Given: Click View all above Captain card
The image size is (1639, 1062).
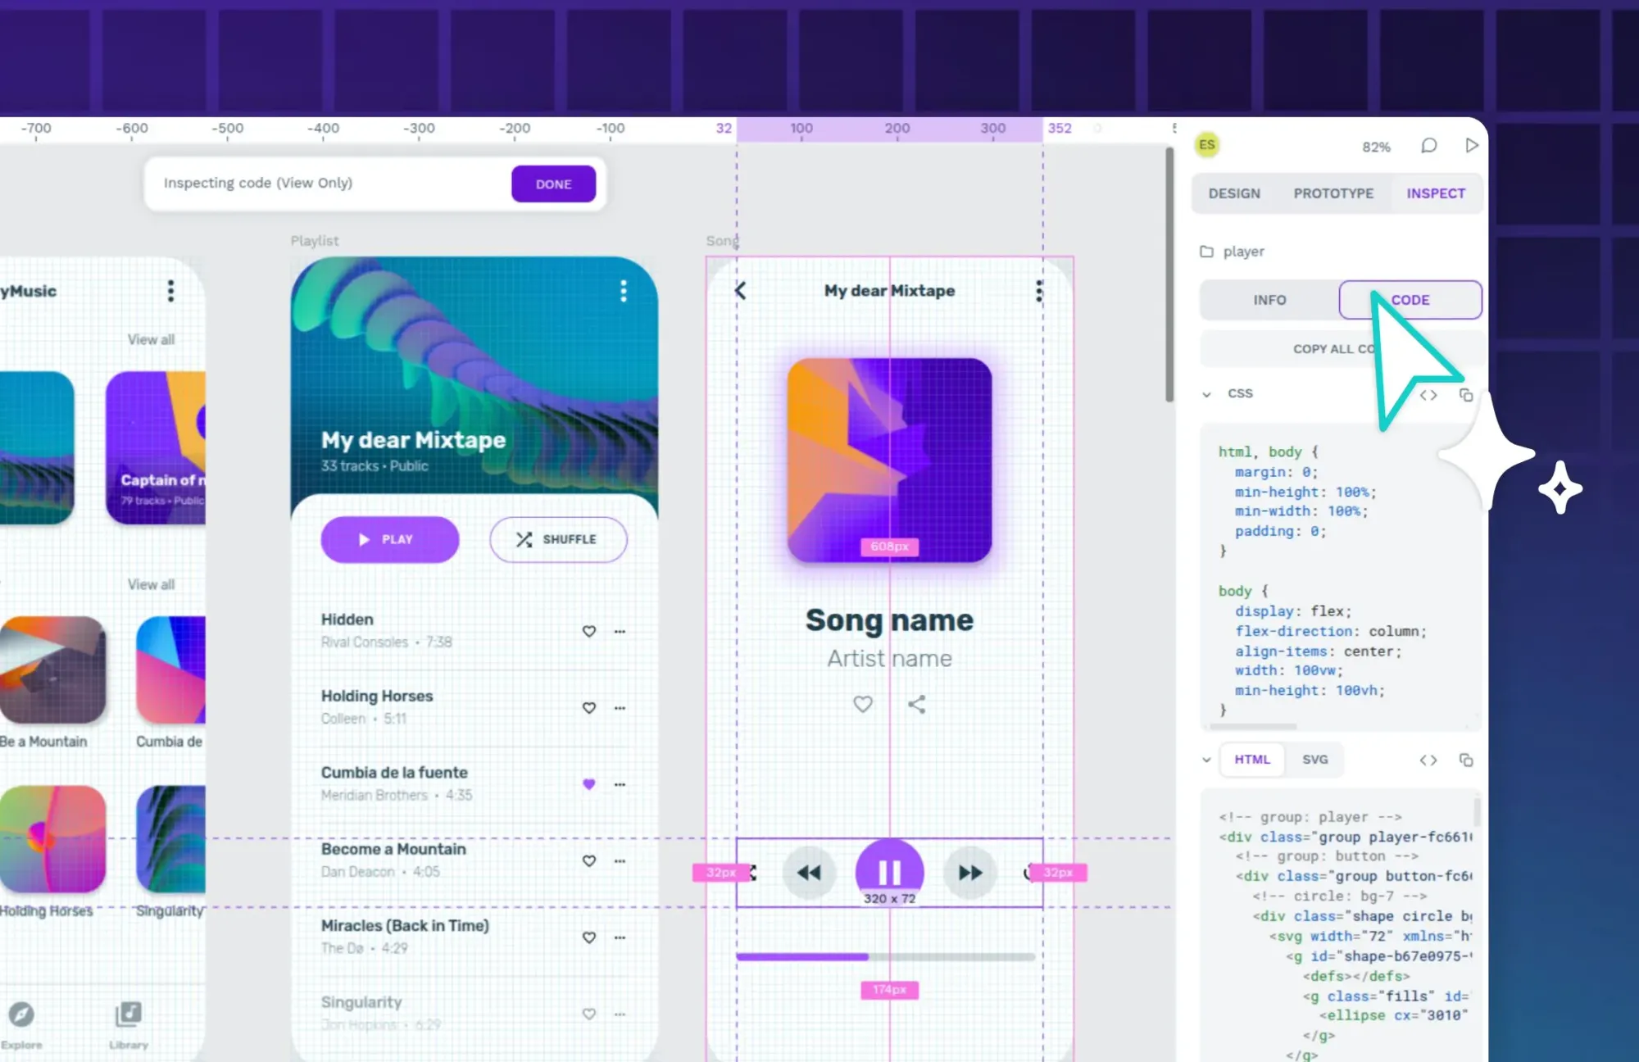Looking at the screenshot, I should coord(151,339).
